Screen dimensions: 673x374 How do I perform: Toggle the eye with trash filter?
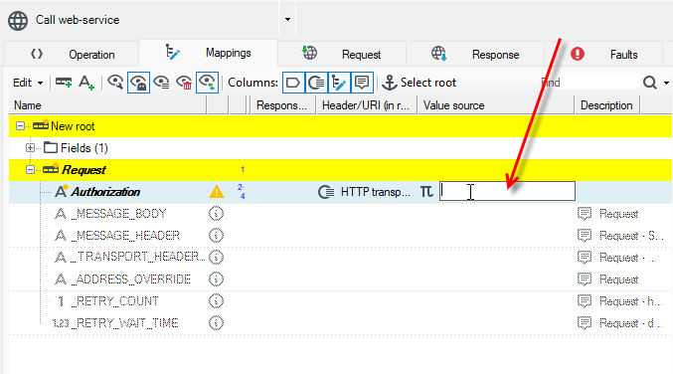(x=184, y=82)
